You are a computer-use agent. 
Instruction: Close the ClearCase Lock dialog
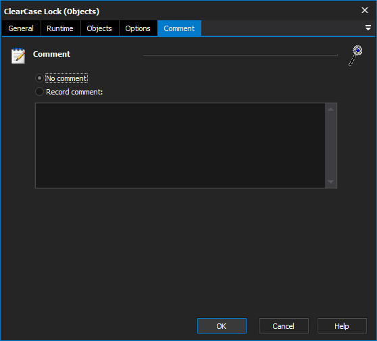[365, 10]
